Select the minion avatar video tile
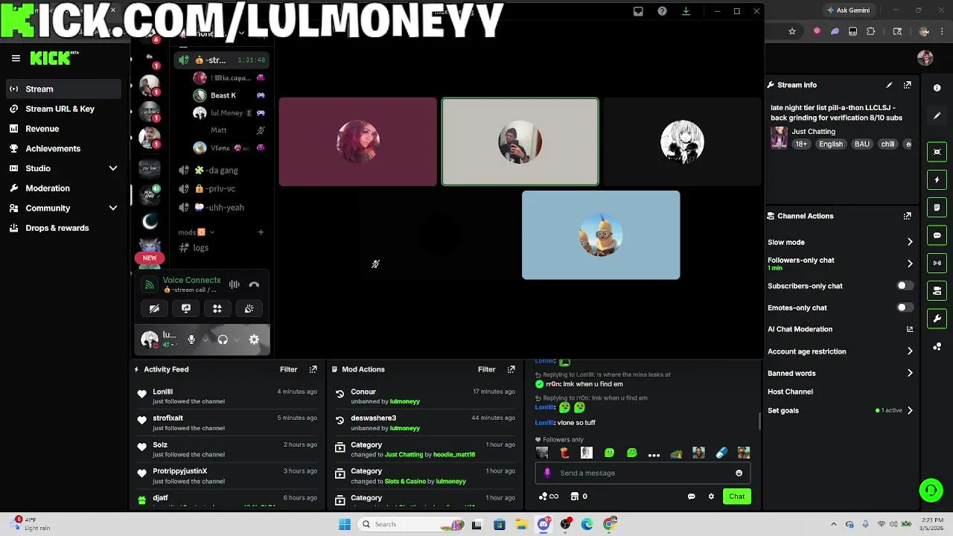Screen dimensions: 953x536 601,235
